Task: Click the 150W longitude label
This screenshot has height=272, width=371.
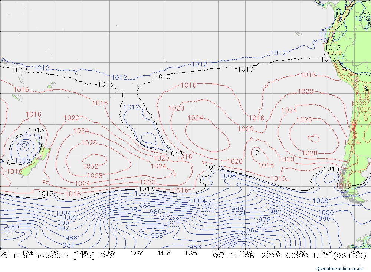Action: 137,253
